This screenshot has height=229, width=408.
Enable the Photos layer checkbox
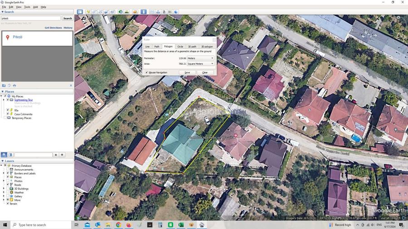point(8,181)
